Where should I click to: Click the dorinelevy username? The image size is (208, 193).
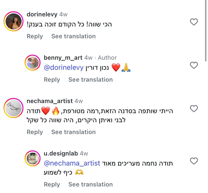42,14
